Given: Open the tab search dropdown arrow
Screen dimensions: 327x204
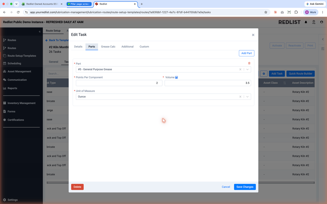Looking at the screenshot, I should [16, 4].
